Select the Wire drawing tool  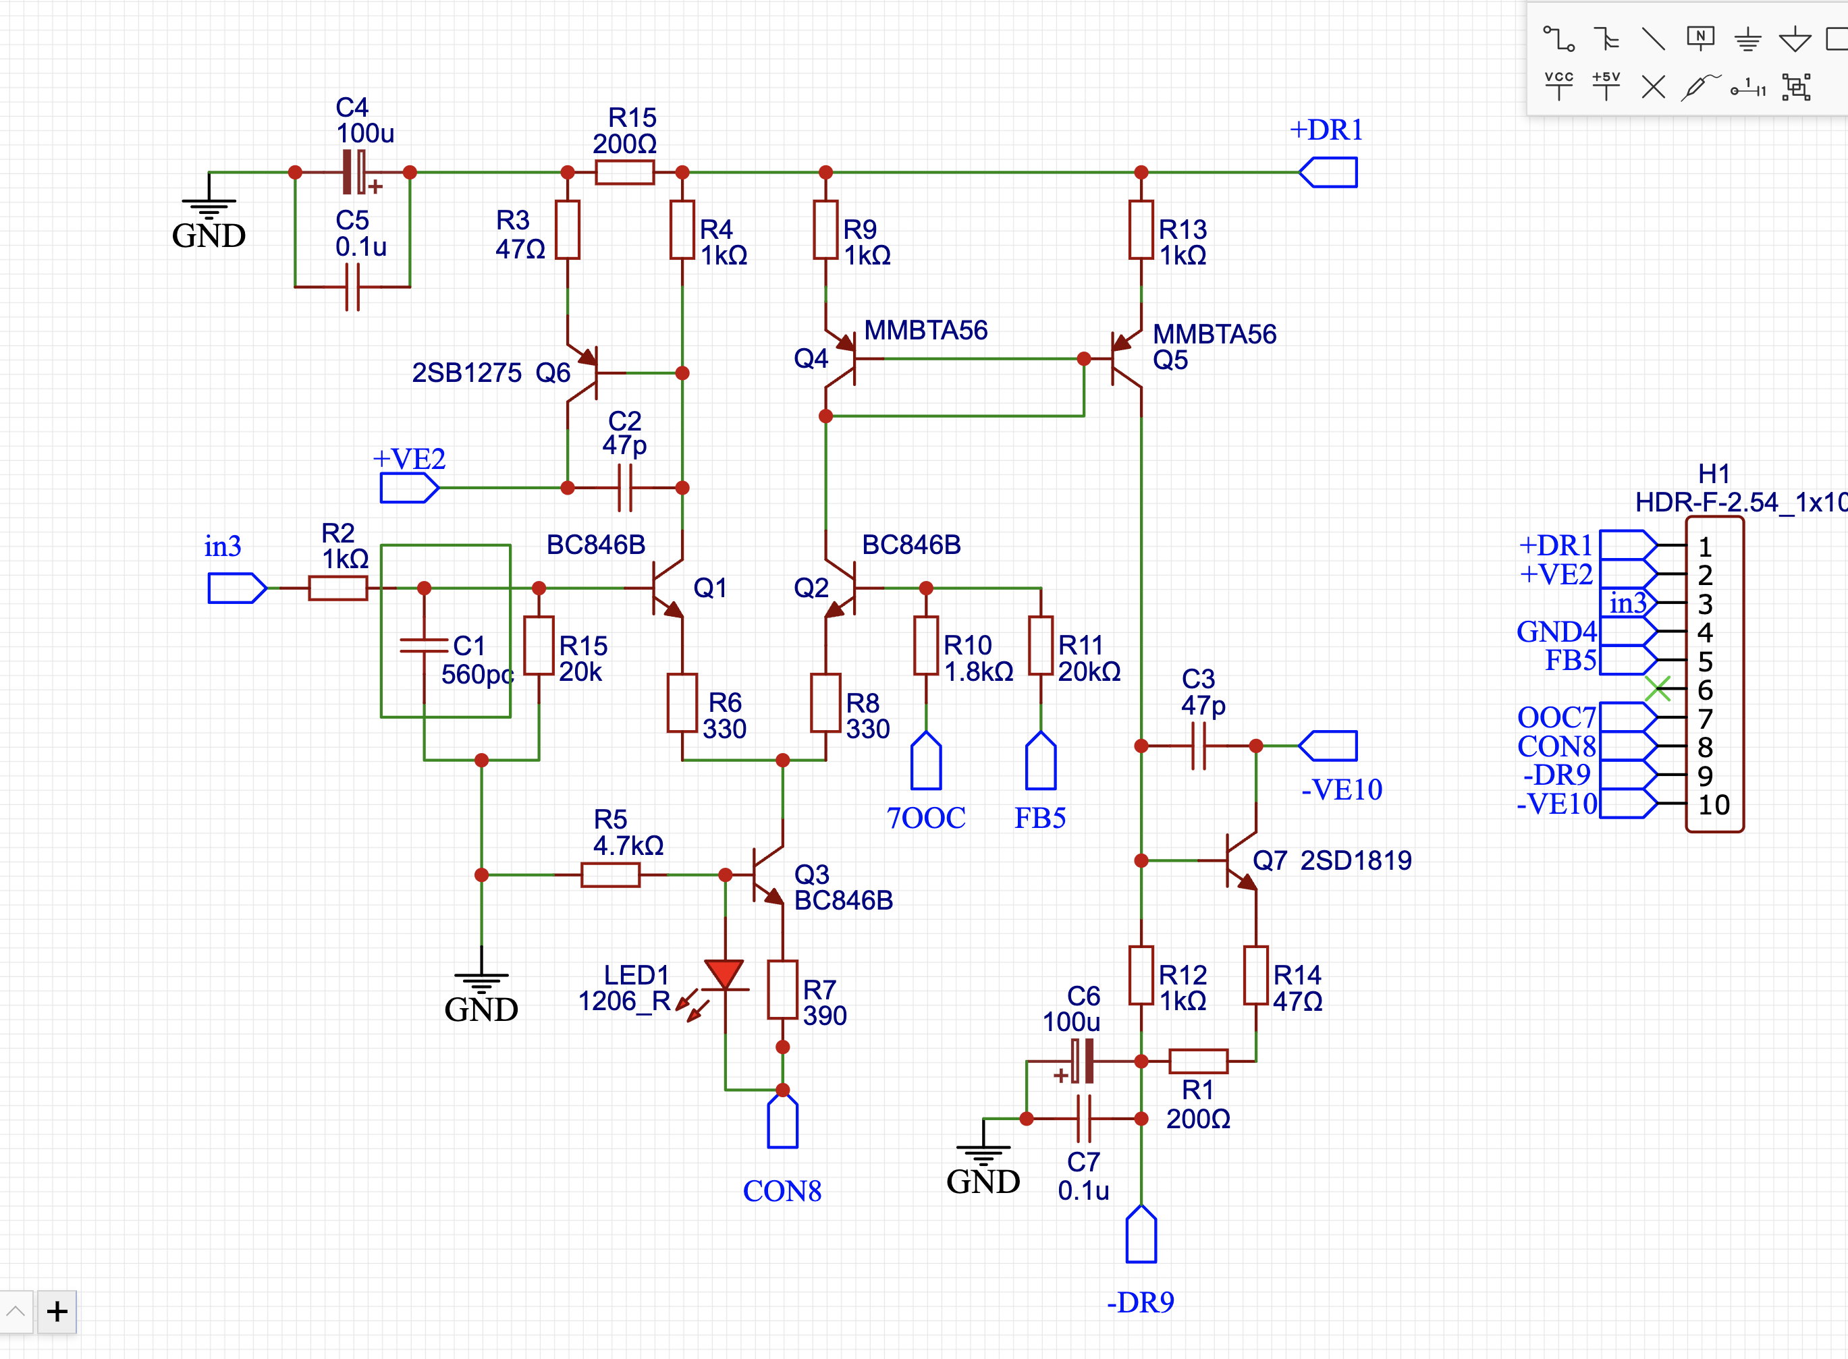pyautogui.click(x=1558, y=38)
